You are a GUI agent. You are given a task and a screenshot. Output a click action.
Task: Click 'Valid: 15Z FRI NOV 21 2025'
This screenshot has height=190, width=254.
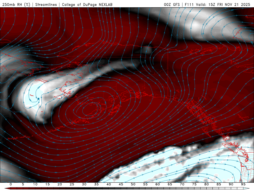[x=223, y=5]
